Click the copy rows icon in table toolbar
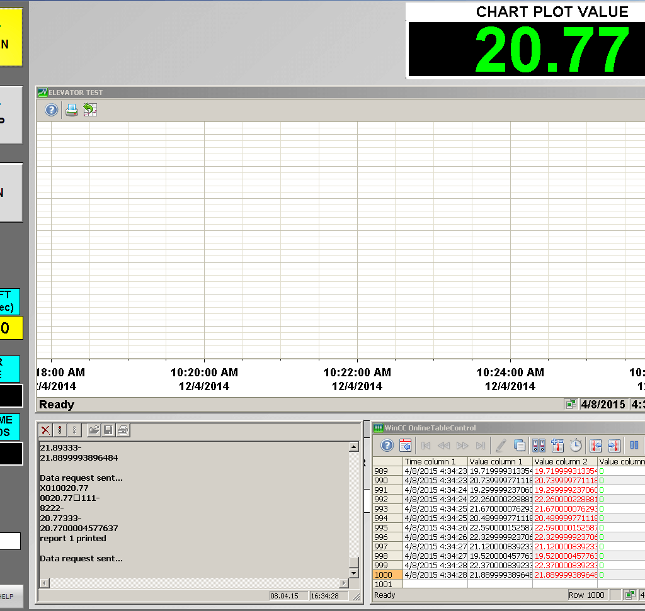The height and width of the screenshot is (611, 645). coord(519,446)
